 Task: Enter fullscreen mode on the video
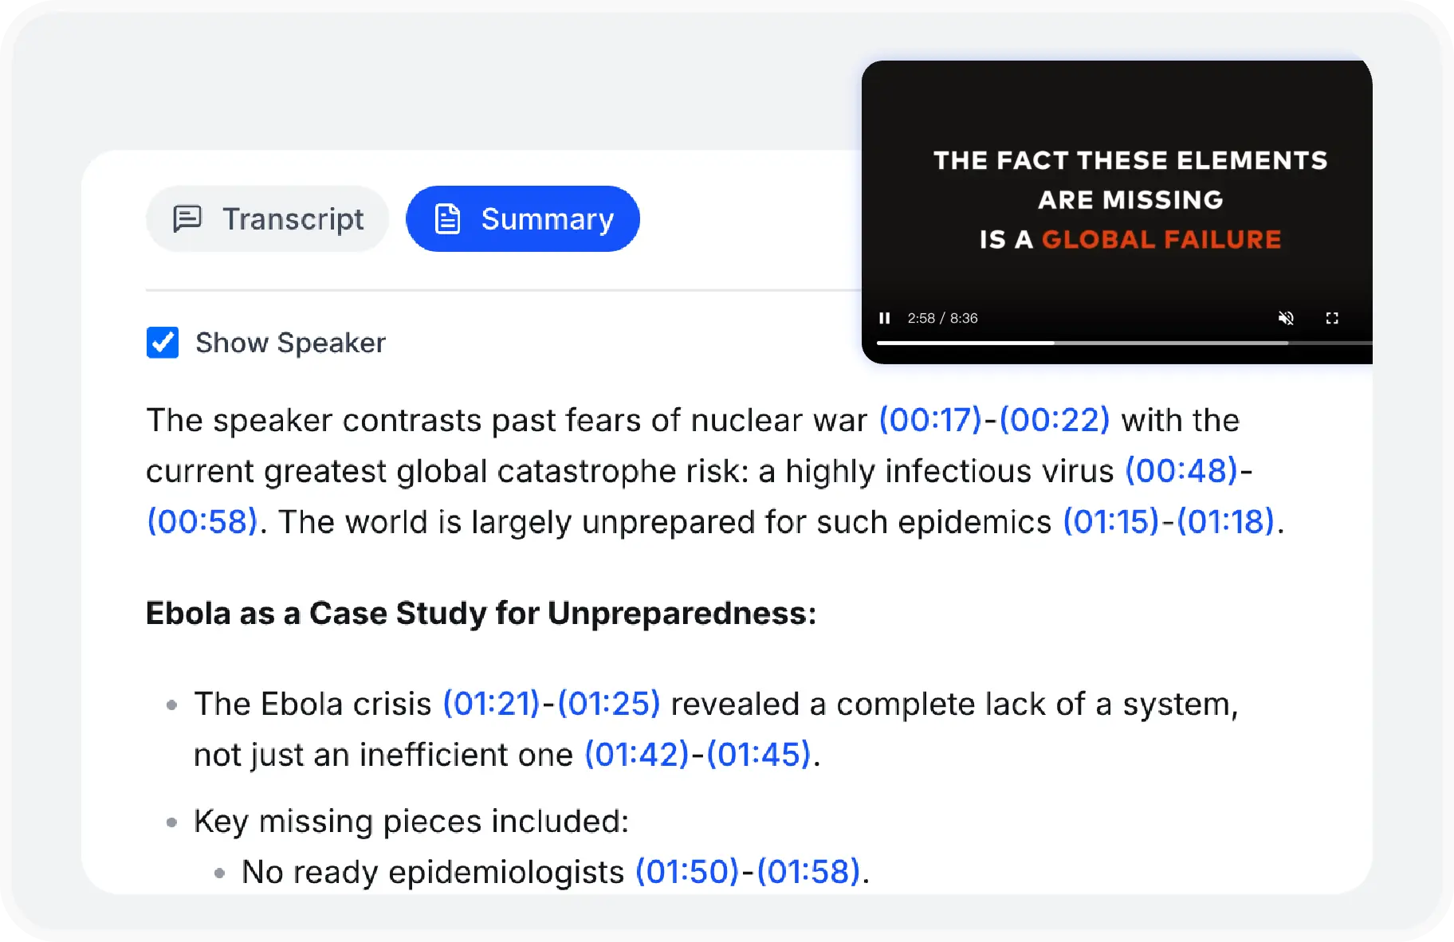[1332, 318]
